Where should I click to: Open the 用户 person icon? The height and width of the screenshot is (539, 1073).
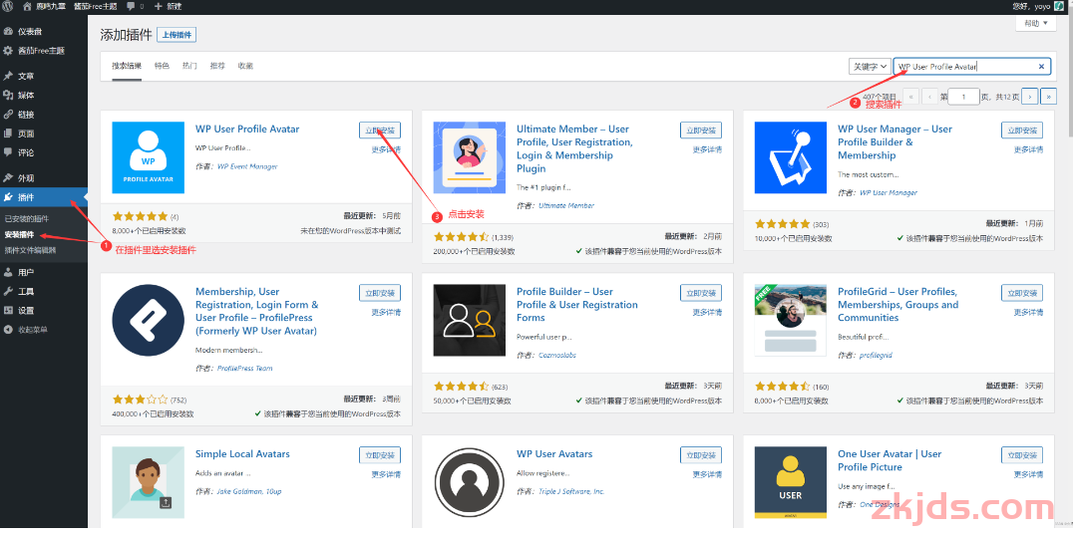[x=8, y=272]
